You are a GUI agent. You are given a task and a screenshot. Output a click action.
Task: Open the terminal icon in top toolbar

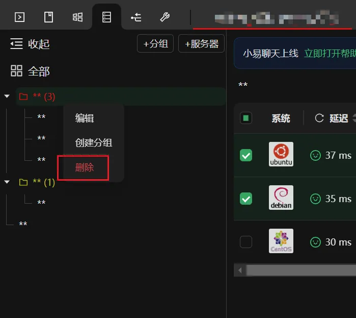[19, 17]
